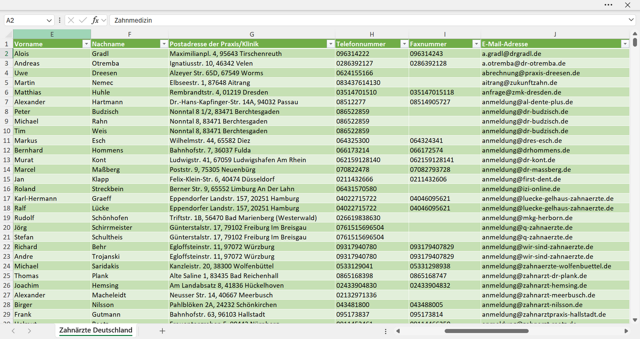Click the vertical scrollbar thumb

635,42
